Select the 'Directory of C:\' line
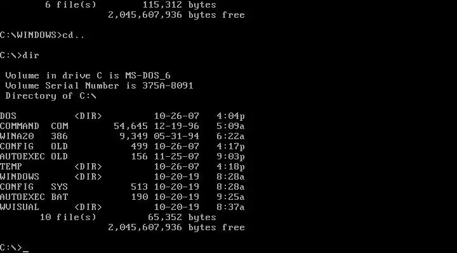 51,96
